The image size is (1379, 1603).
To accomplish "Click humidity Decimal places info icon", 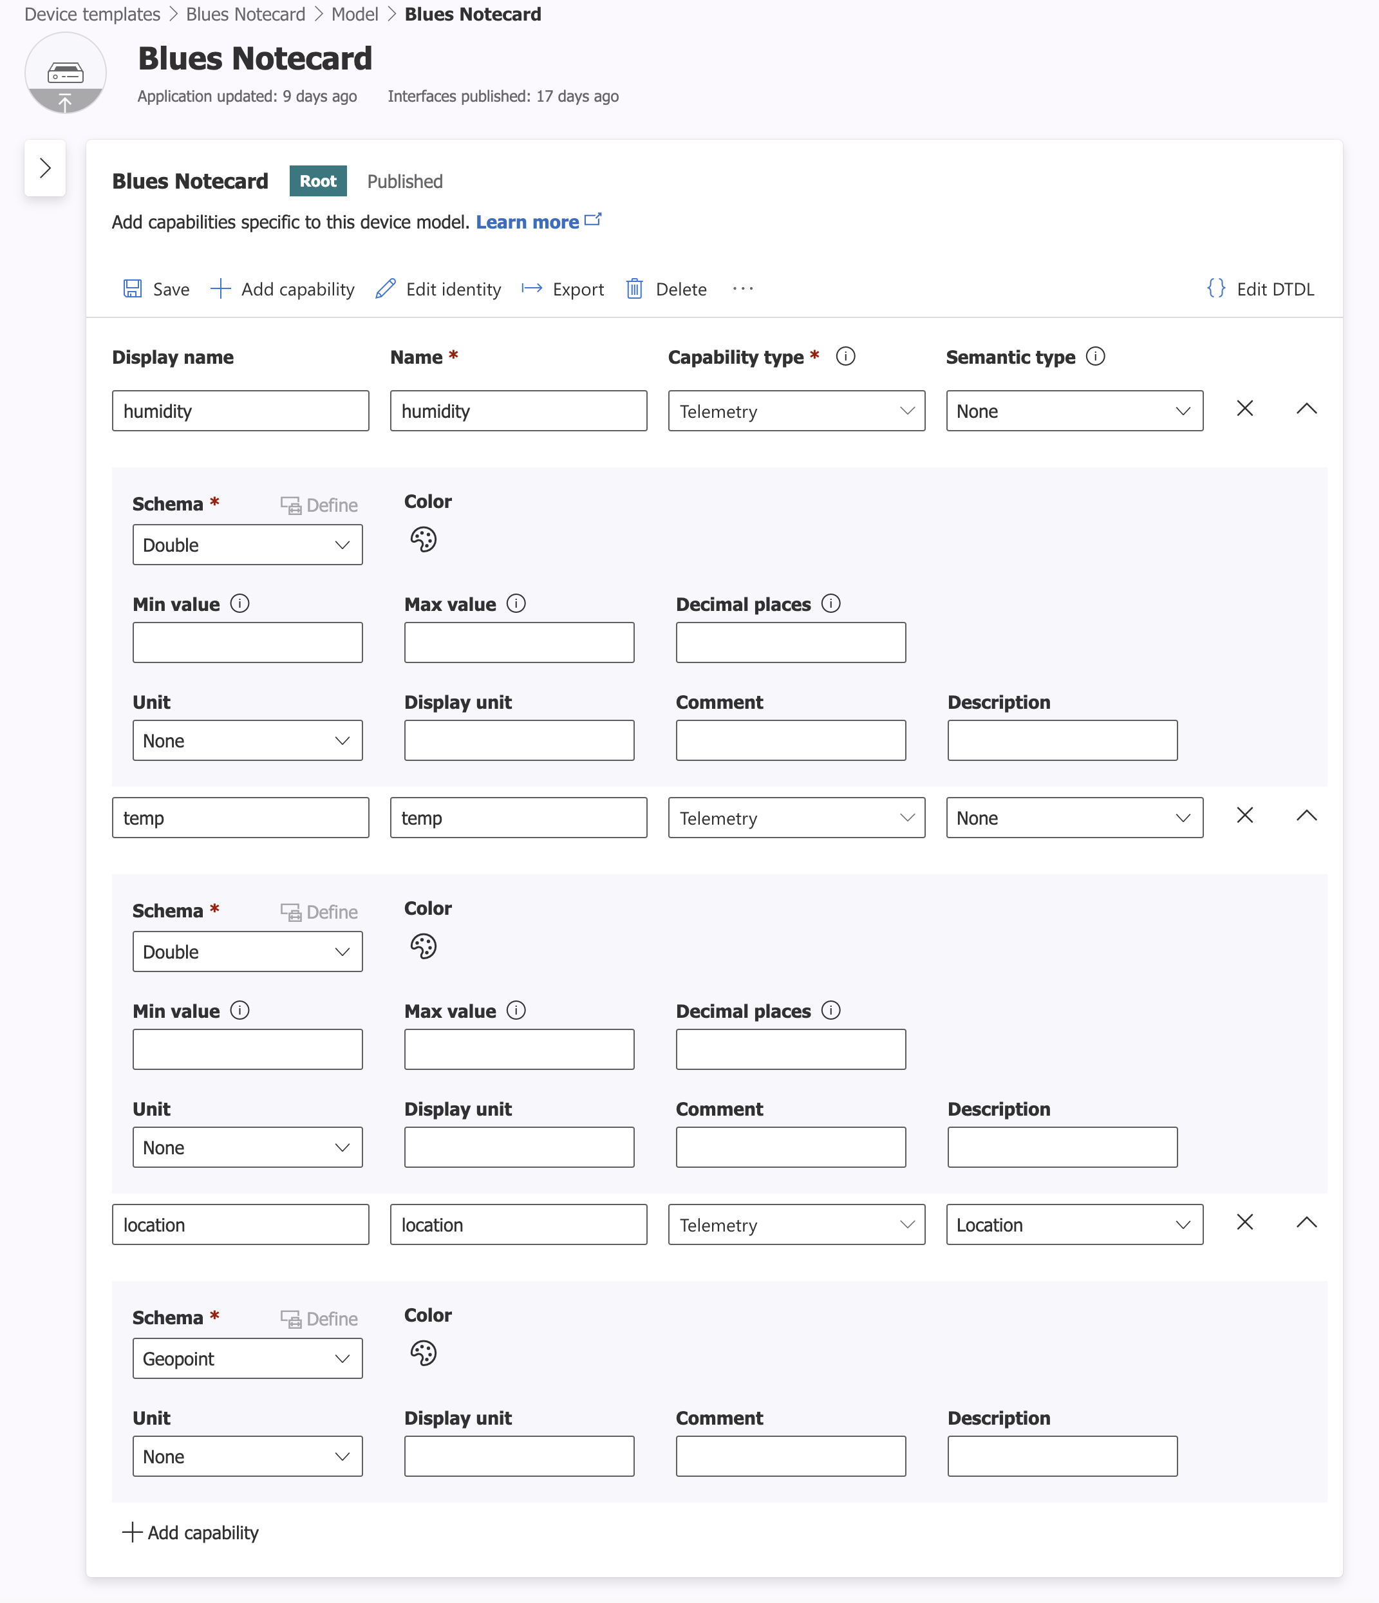I will pyautogui.click(x=831, y=603).
